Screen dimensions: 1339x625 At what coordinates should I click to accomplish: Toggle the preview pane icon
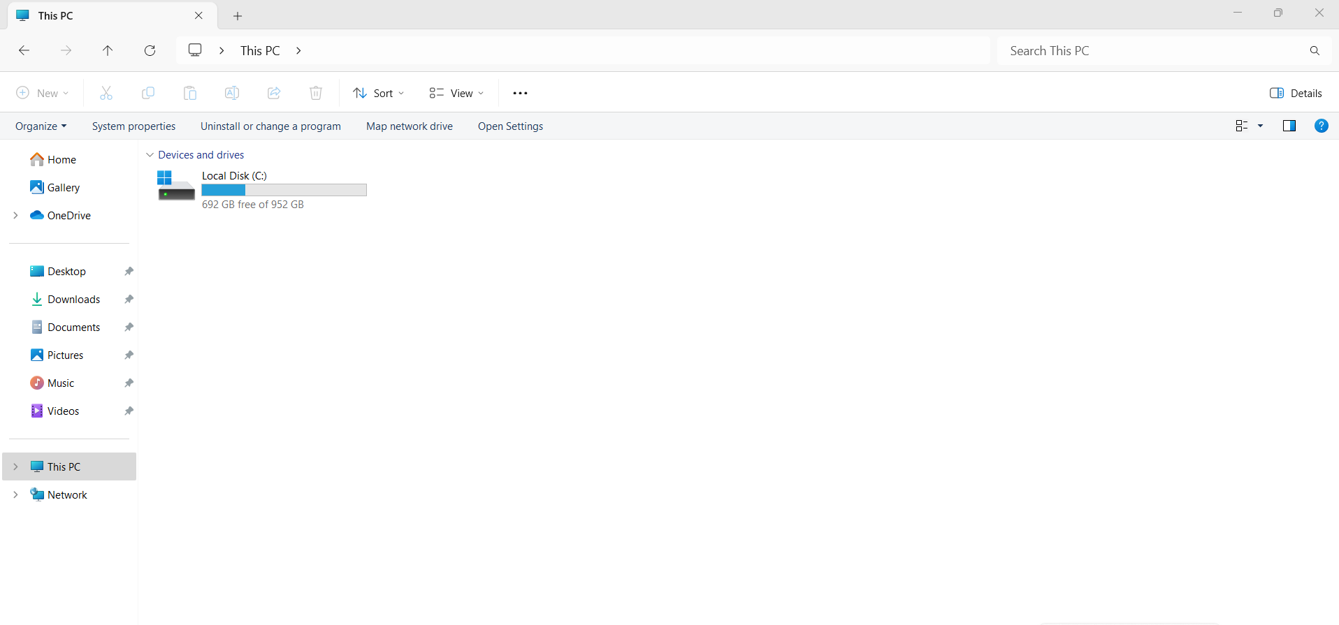click(1289, 126)
